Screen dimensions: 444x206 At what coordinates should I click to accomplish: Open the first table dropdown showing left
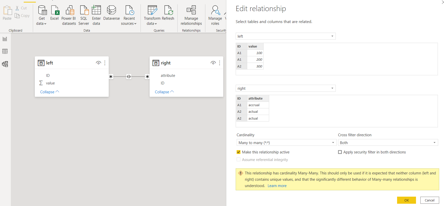tap(286, 36)
